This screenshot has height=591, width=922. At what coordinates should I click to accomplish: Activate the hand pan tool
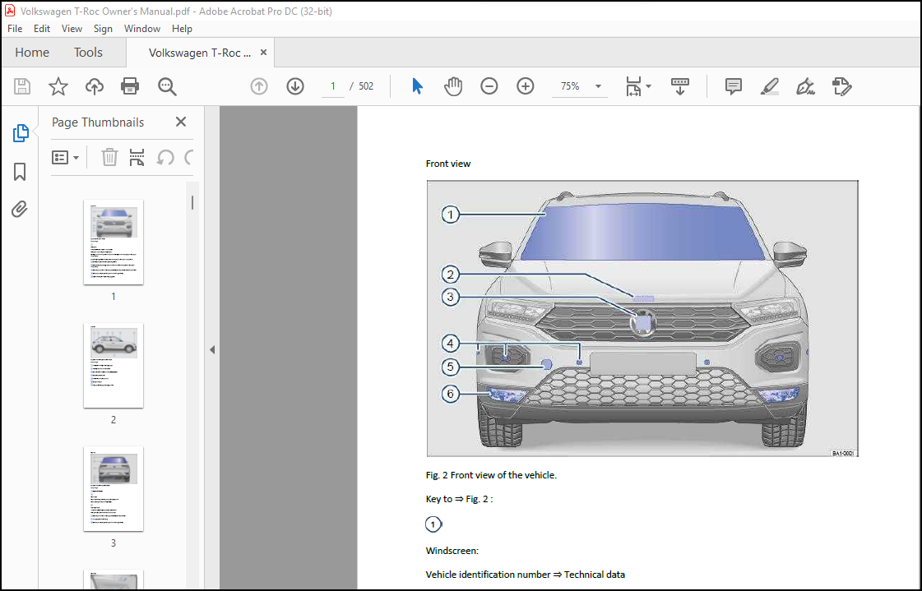click(453, 86)
